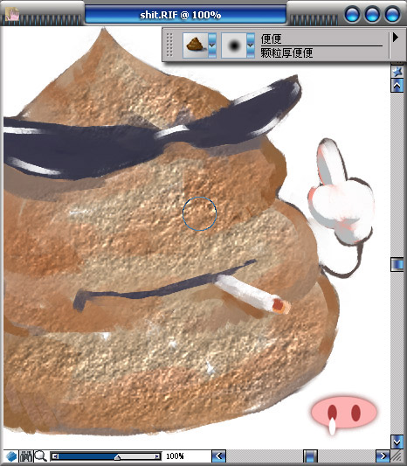
Task: Click the zoom slider's left decrease arrow
Action: tap(55, 456)
